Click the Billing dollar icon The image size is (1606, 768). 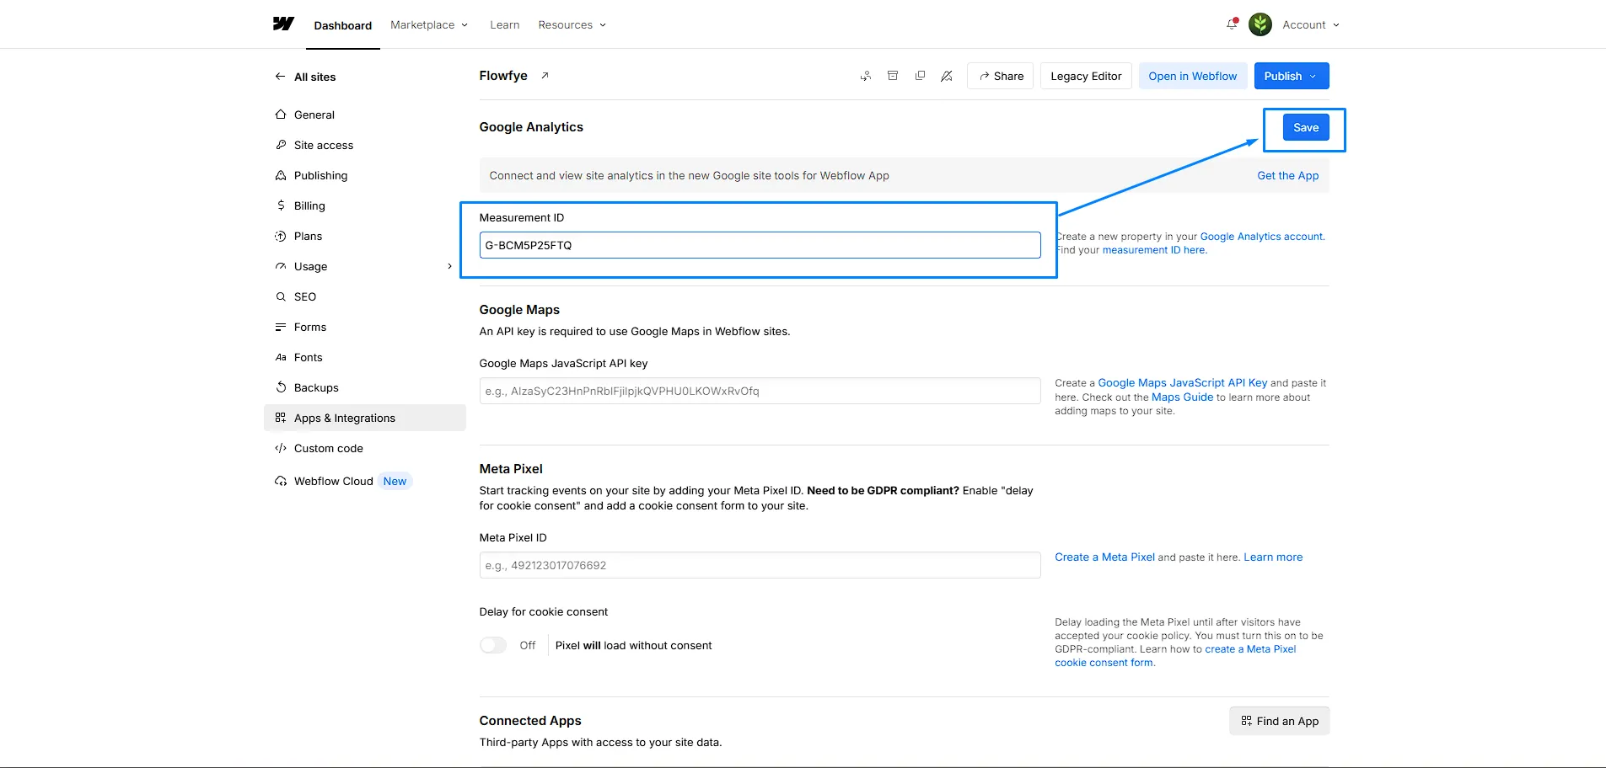tap(281, 205)
